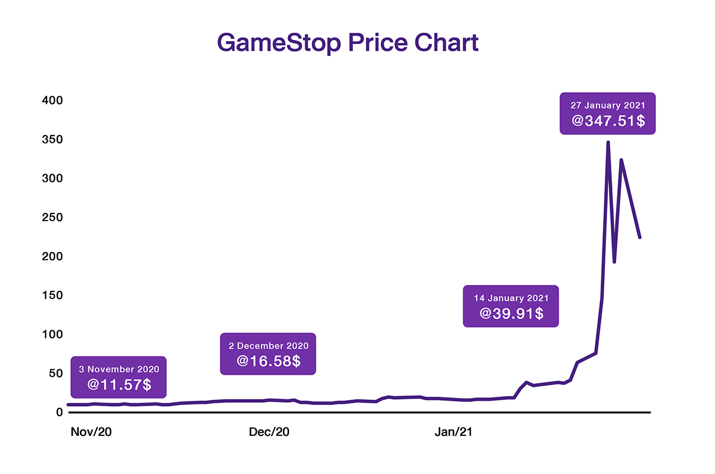Click the 14 January 2021 @39.91$ callout
This screenshot has height=474, width=715.
click(511, 306)
